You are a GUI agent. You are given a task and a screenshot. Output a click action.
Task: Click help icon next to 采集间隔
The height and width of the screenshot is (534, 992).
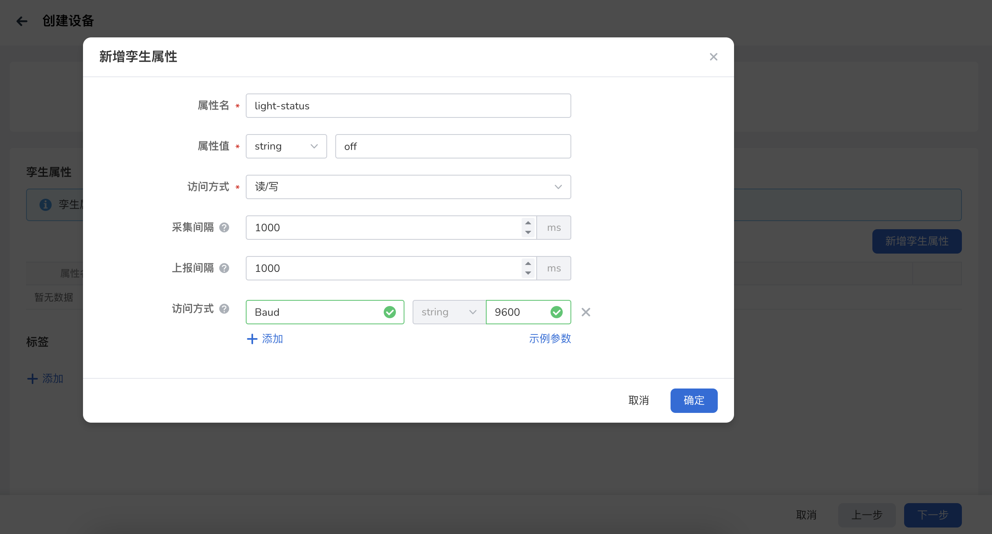(x=224, y=228)
